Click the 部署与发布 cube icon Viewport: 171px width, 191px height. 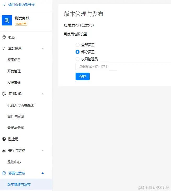4,173
